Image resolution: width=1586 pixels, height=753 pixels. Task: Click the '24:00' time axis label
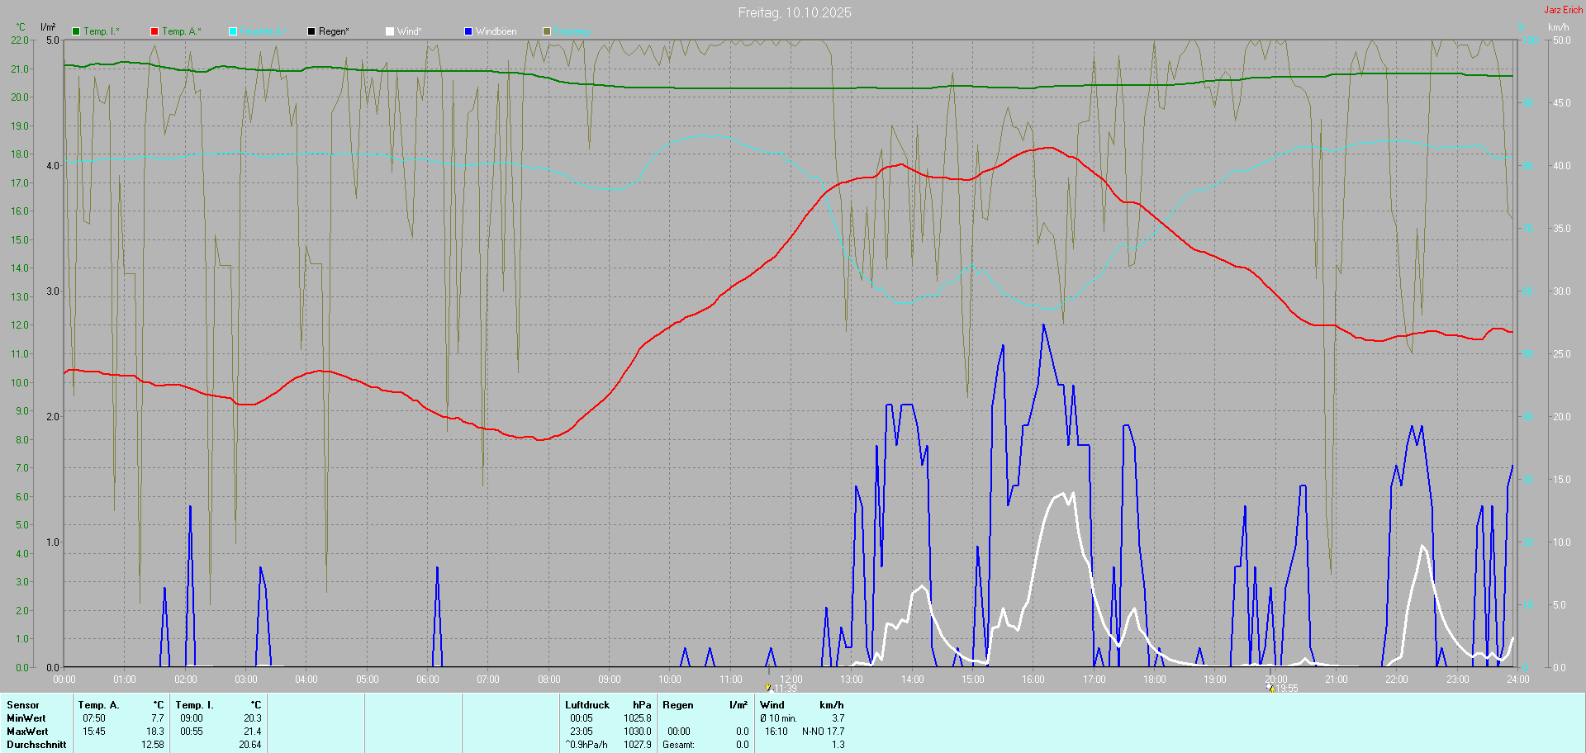point(1518,680)
